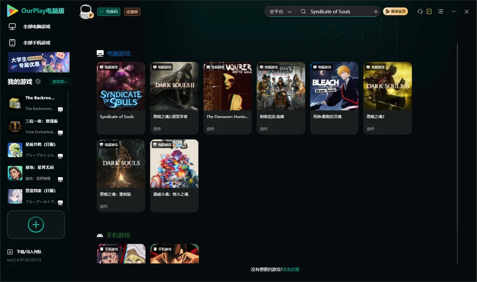This screenshot has width=477, height=282.
Task: Select the 碧蓝档案（日服） game icon
Action: click(15, 196)
